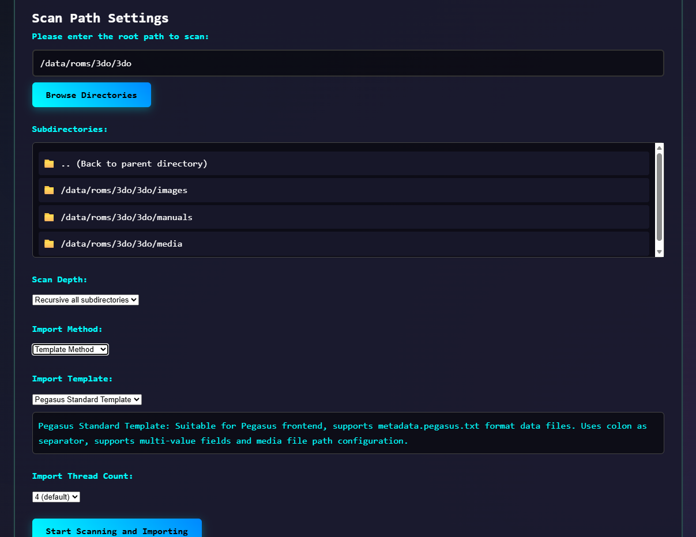
Task: Open the Scan Depth dropdown
Action: 85,300
